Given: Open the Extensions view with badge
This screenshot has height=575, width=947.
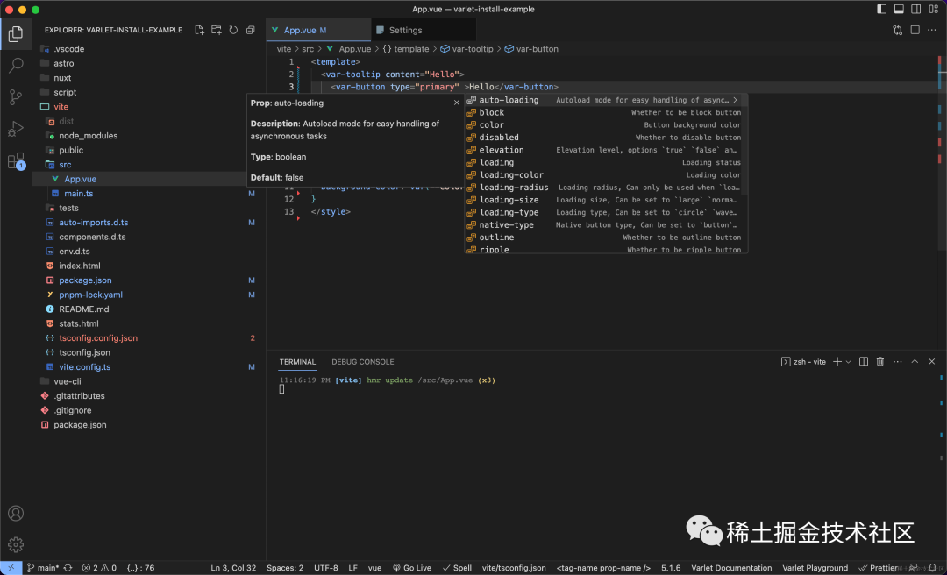Looking at the screenshot, I should pos(16,160).
